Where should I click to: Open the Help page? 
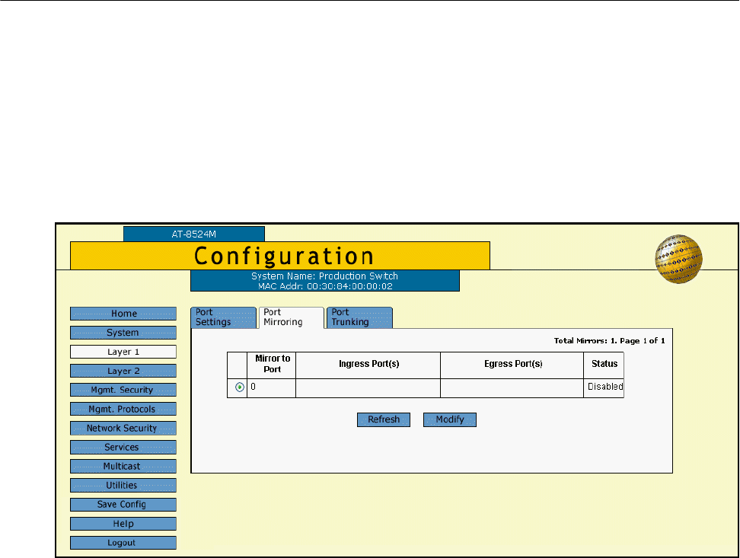[123, 524]
